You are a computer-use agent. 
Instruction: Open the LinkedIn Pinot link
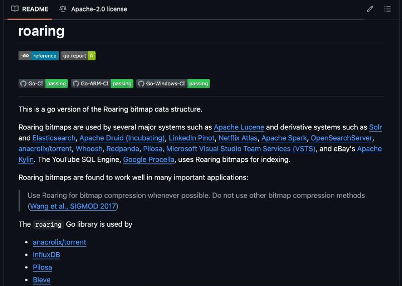pyautogui.click(x=192, y=138)
